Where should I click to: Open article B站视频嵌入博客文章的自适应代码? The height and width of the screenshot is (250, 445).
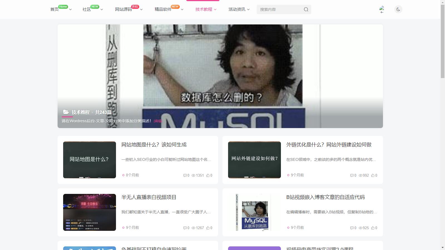(x=325, y=197)
